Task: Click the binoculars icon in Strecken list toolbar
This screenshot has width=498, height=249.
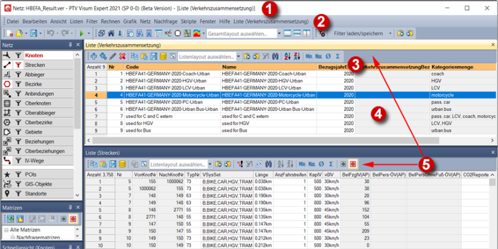Action: [x=269, y=164]
